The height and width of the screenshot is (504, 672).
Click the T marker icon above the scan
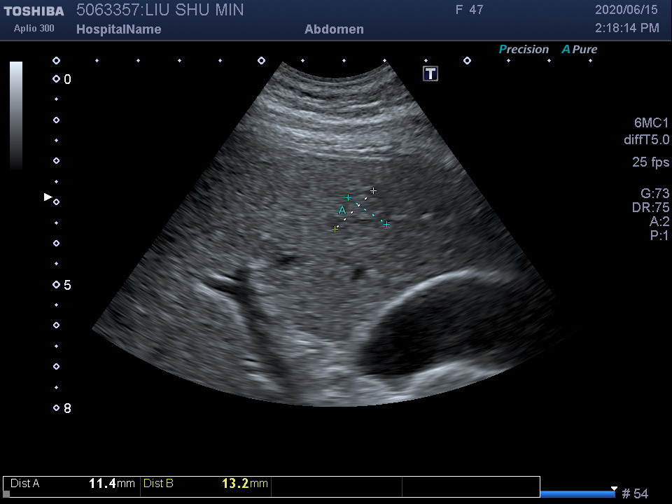430,74
